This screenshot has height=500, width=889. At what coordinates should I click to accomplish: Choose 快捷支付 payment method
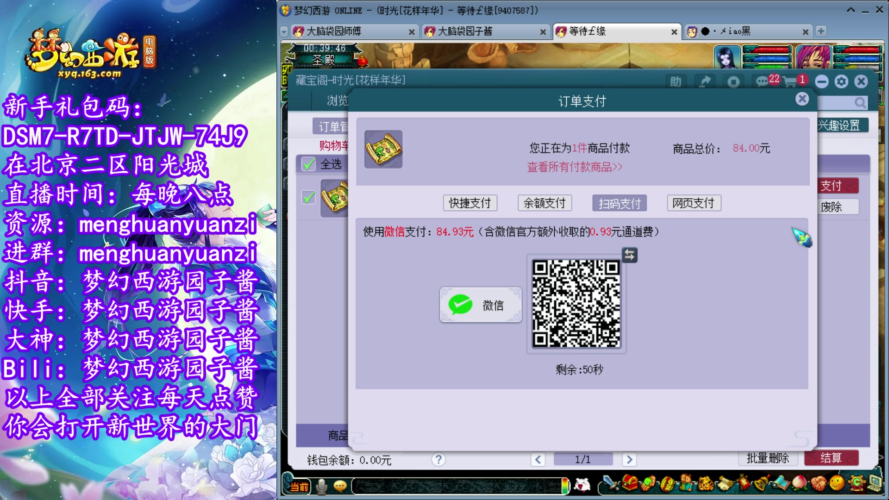point(470,203)
